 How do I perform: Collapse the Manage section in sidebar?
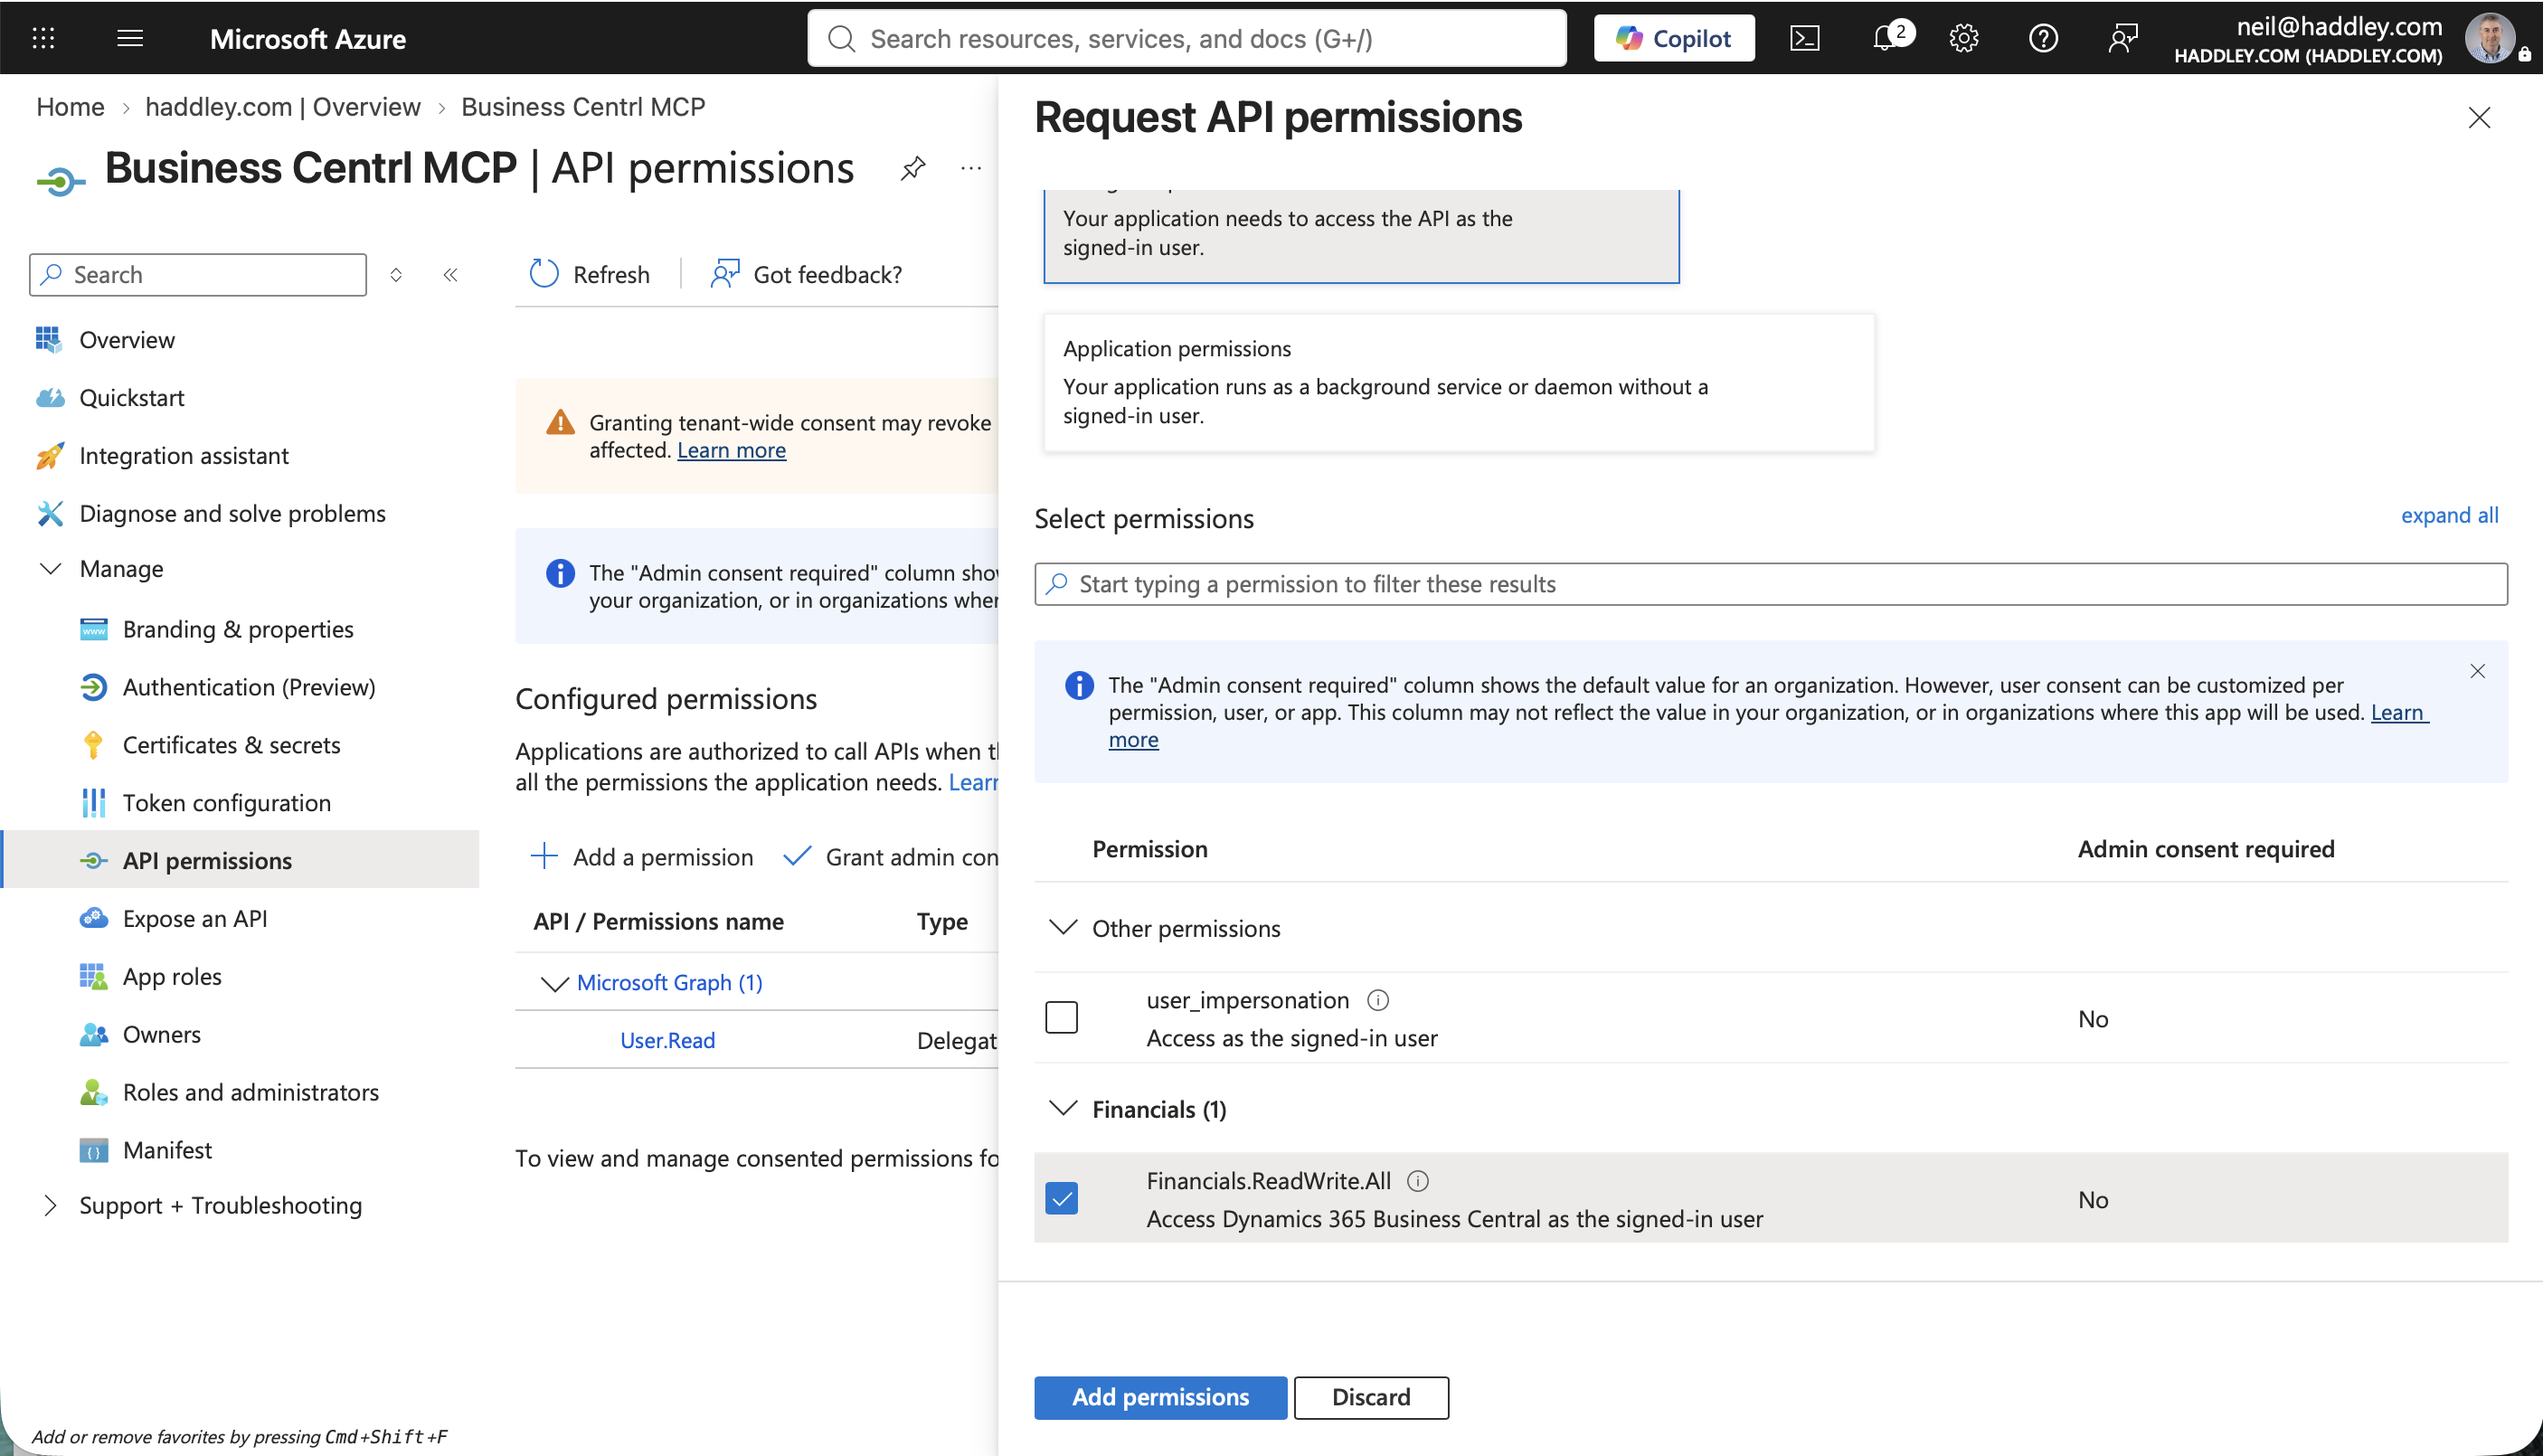pos(50,569)
